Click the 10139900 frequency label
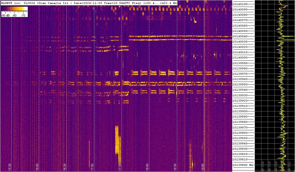This screenshot has width=295, height=172. (240, 111)
